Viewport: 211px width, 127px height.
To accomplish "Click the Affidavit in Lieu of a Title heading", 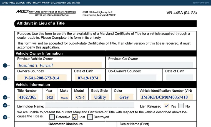I will [x=41, y=23].
